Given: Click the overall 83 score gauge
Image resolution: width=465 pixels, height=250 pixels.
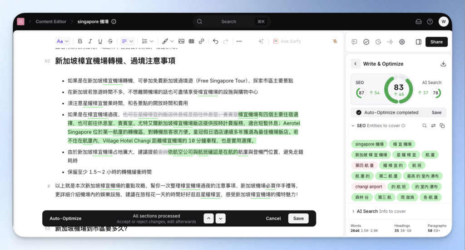Looking at the screenshot, I should 399,89.
